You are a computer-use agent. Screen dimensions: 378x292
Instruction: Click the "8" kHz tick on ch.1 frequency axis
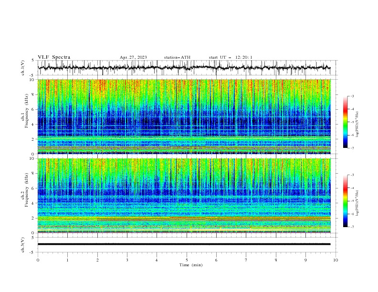point(33,94)
